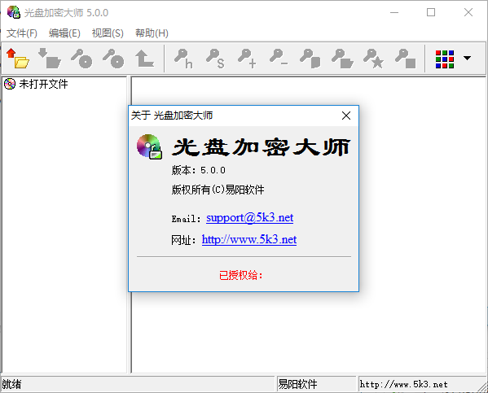
Task: Click the first key-and-disc toolbar icon
Action: 81,59
